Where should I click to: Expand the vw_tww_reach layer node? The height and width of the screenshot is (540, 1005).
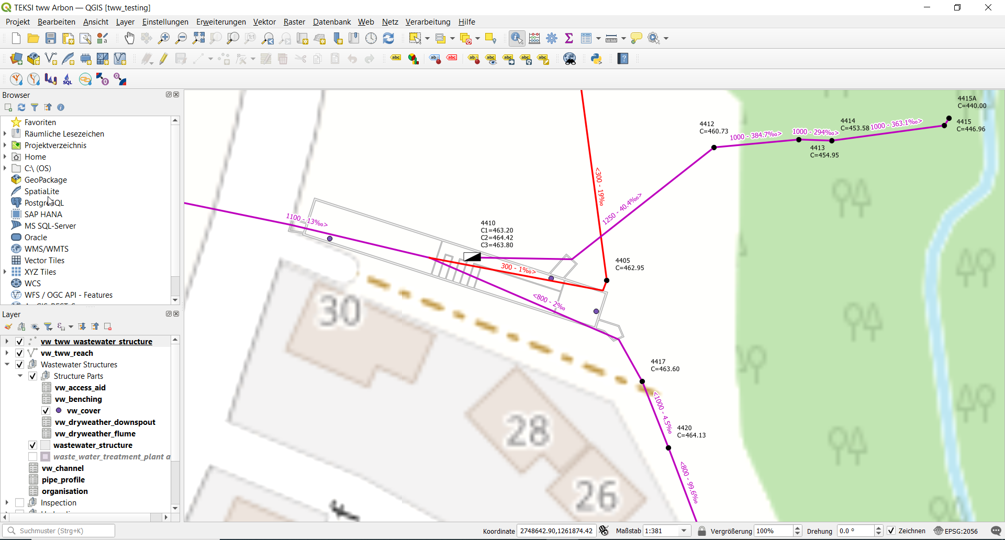(7, 353)
